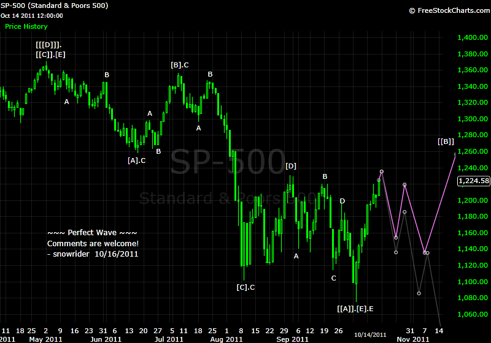
Task: Open the FreeStockCharts.com copyright text
Action: [x=449, y=10]
